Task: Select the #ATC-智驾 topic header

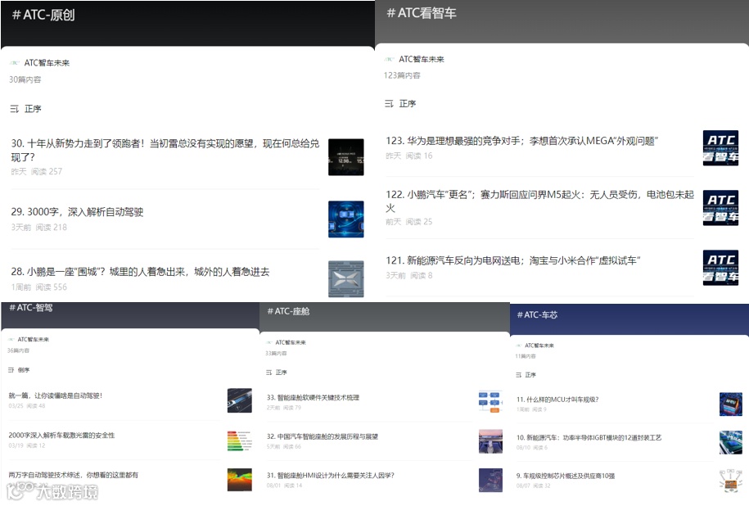Action: (x=31, y=308)
